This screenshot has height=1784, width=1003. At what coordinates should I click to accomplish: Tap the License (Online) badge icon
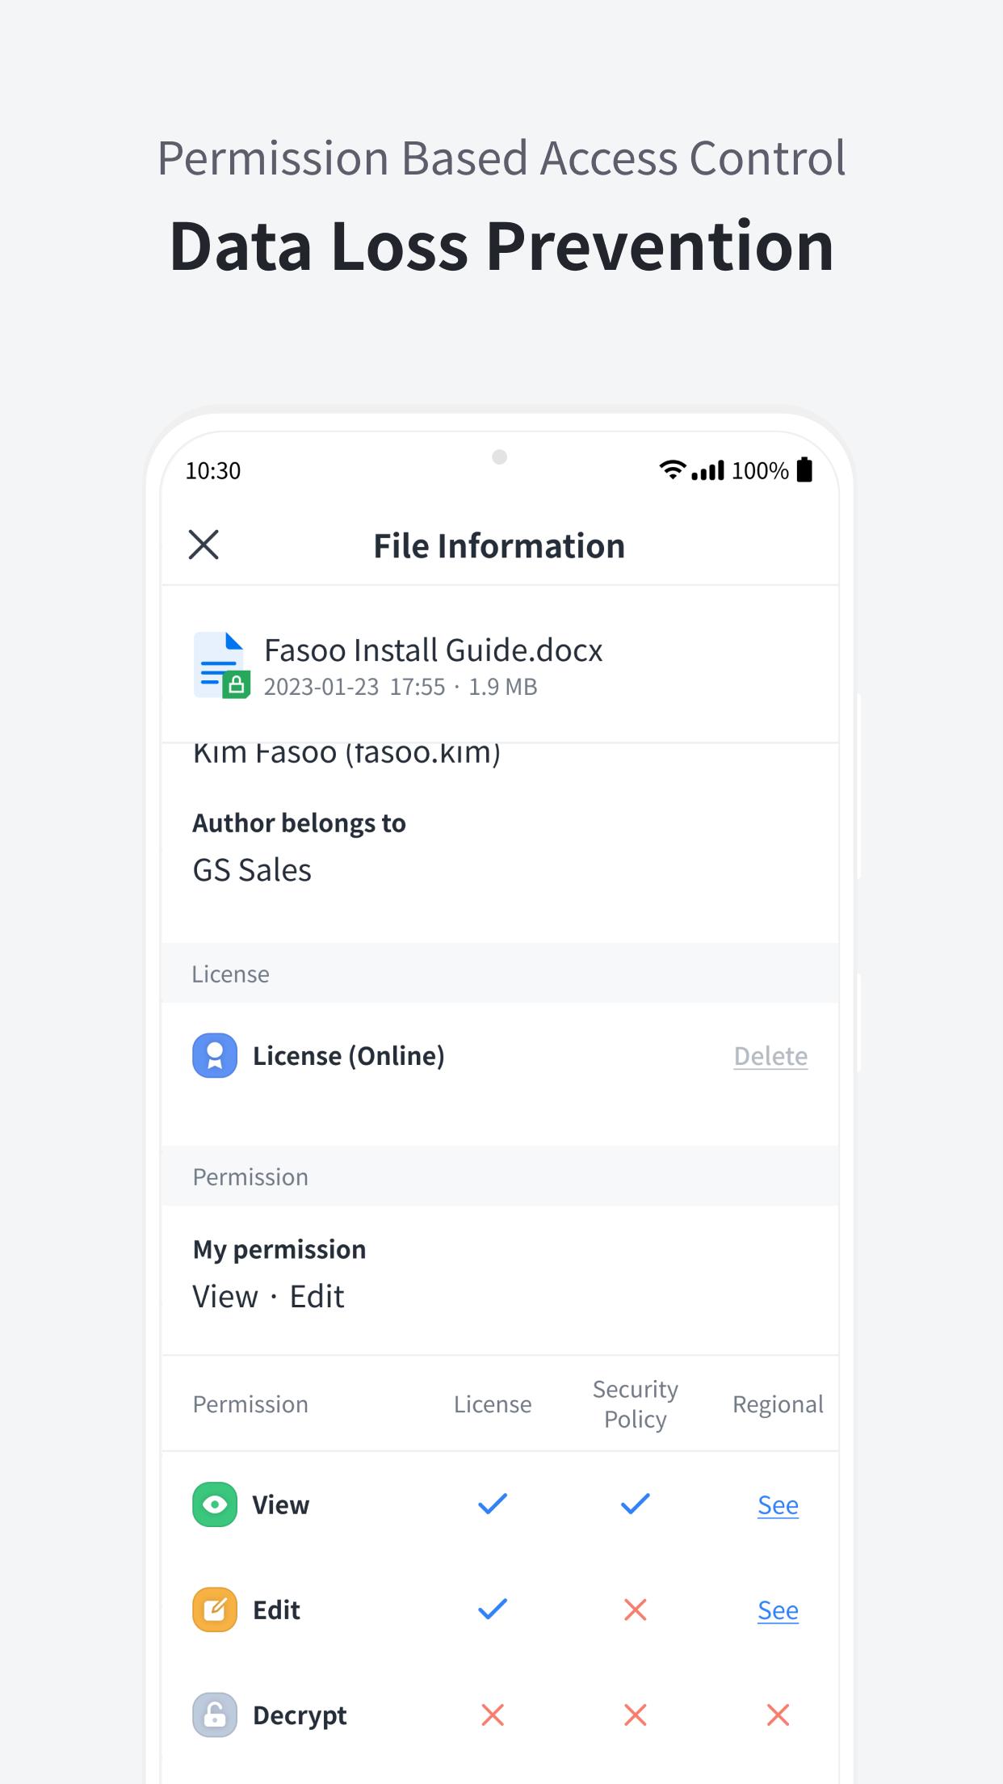(215, 1055)
